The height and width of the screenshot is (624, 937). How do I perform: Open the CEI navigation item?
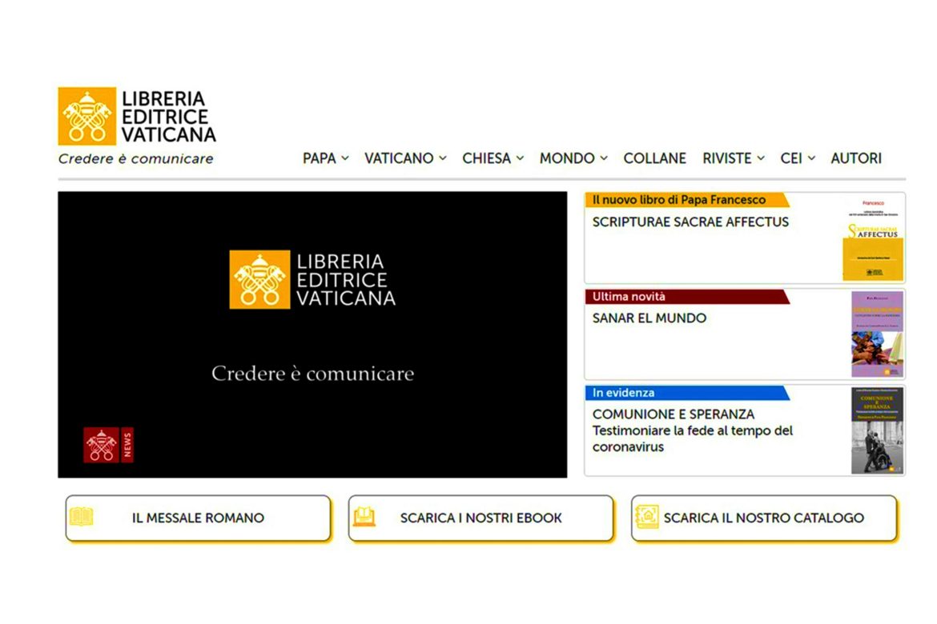point(791,158)
